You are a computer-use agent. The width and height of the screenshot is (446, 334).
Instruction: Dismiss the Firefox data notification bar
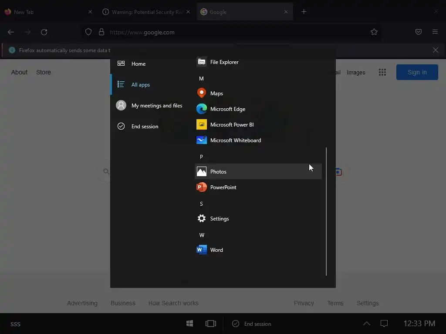coord(436,50)
